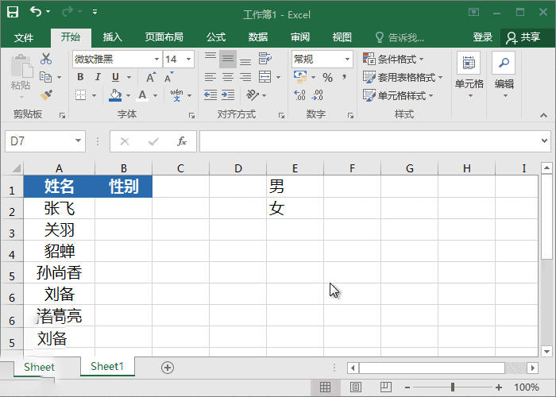Image resolution: width=556 pixels, height=397 pixels.
Task: Click the 粘贴 paste button
Action: (21, 76)
